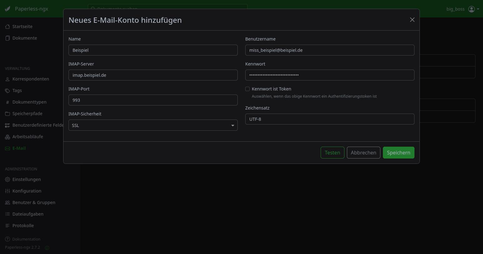Open Korrespondenten in the sidebar
The image size is (483, 254).
31,79
